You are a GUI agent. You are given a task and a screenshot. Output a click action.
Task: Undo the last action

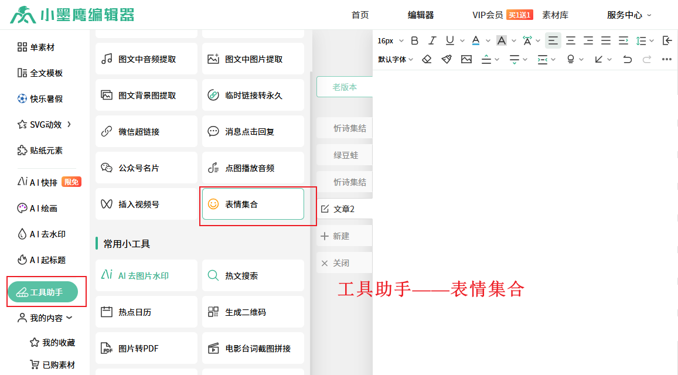coord(628,59)
